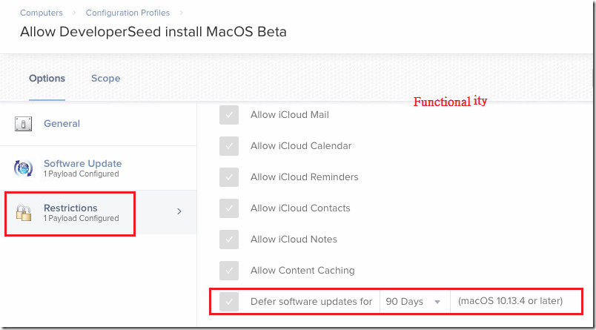Open the 90 Days deferral dropdown
This screenshot has width=596, height=330.
point(414,302)
